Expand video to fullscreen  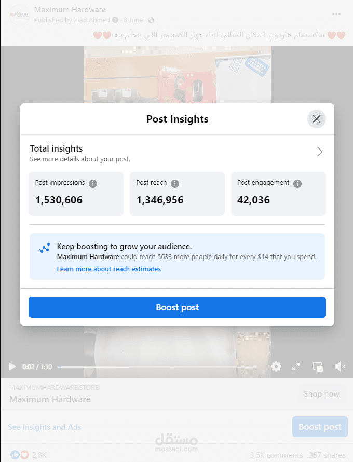click(296, 366)
